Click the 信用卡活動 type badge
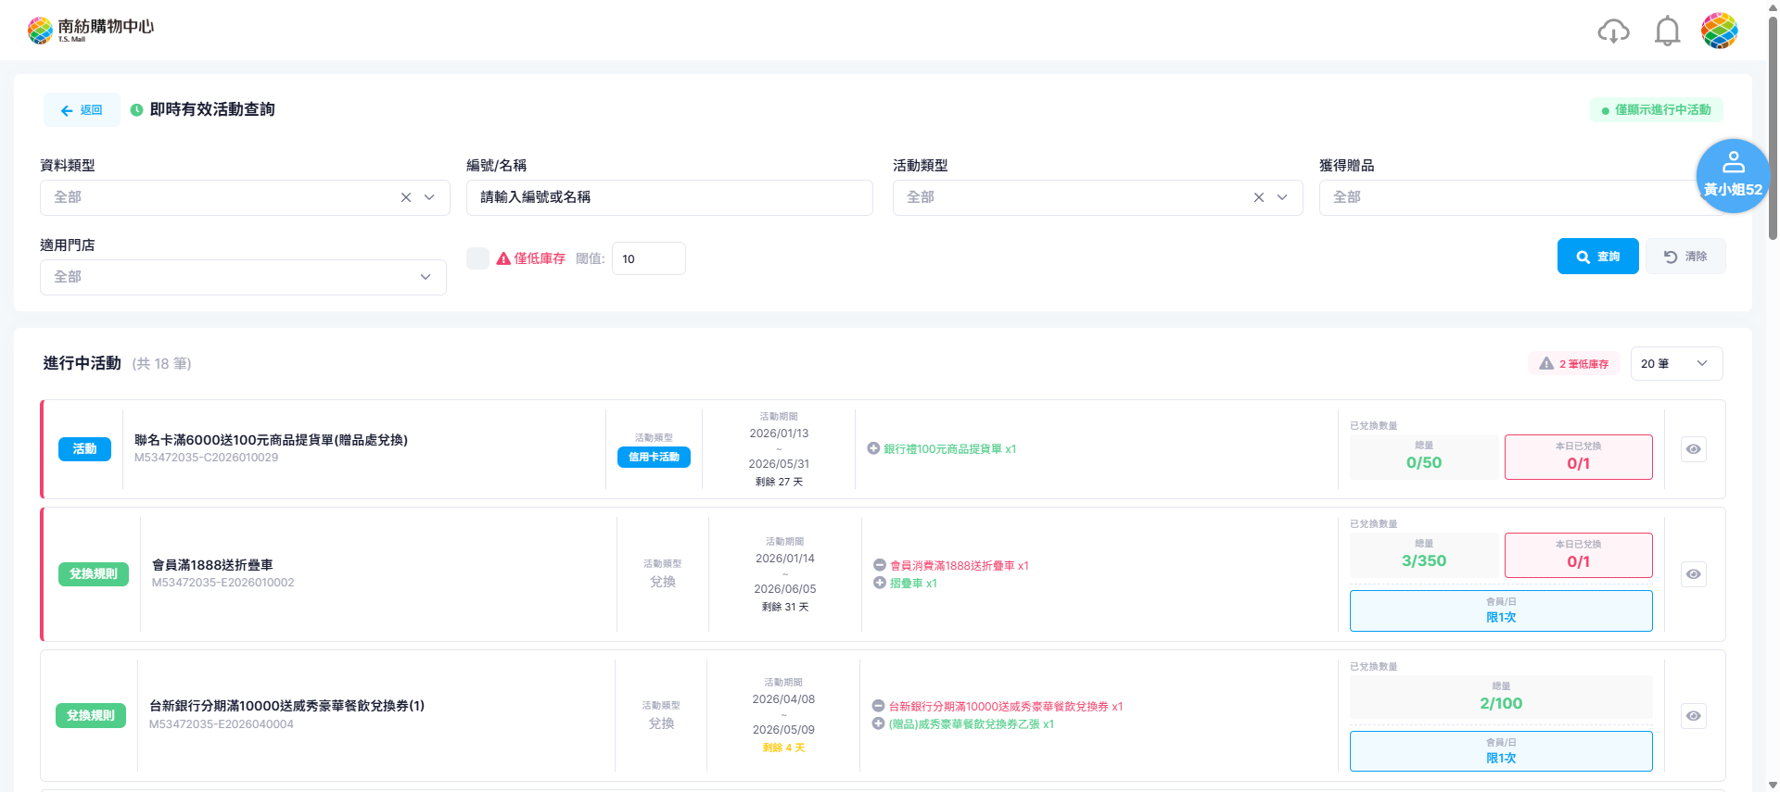The width and height of the screenshot is (1780, 792). click(654, 457)
